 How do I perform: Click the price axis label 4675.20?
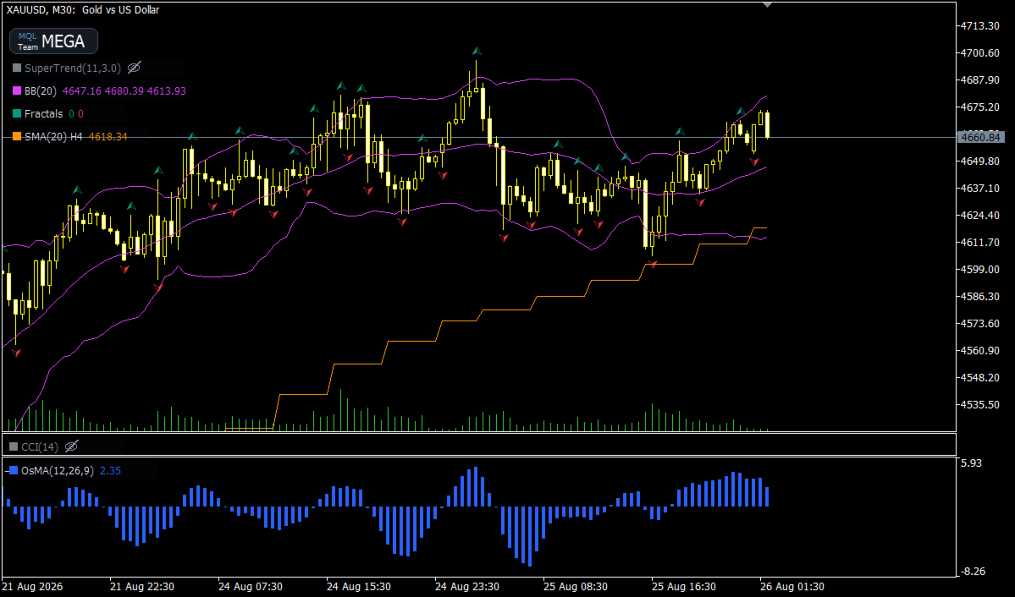[x=980, y=107]
